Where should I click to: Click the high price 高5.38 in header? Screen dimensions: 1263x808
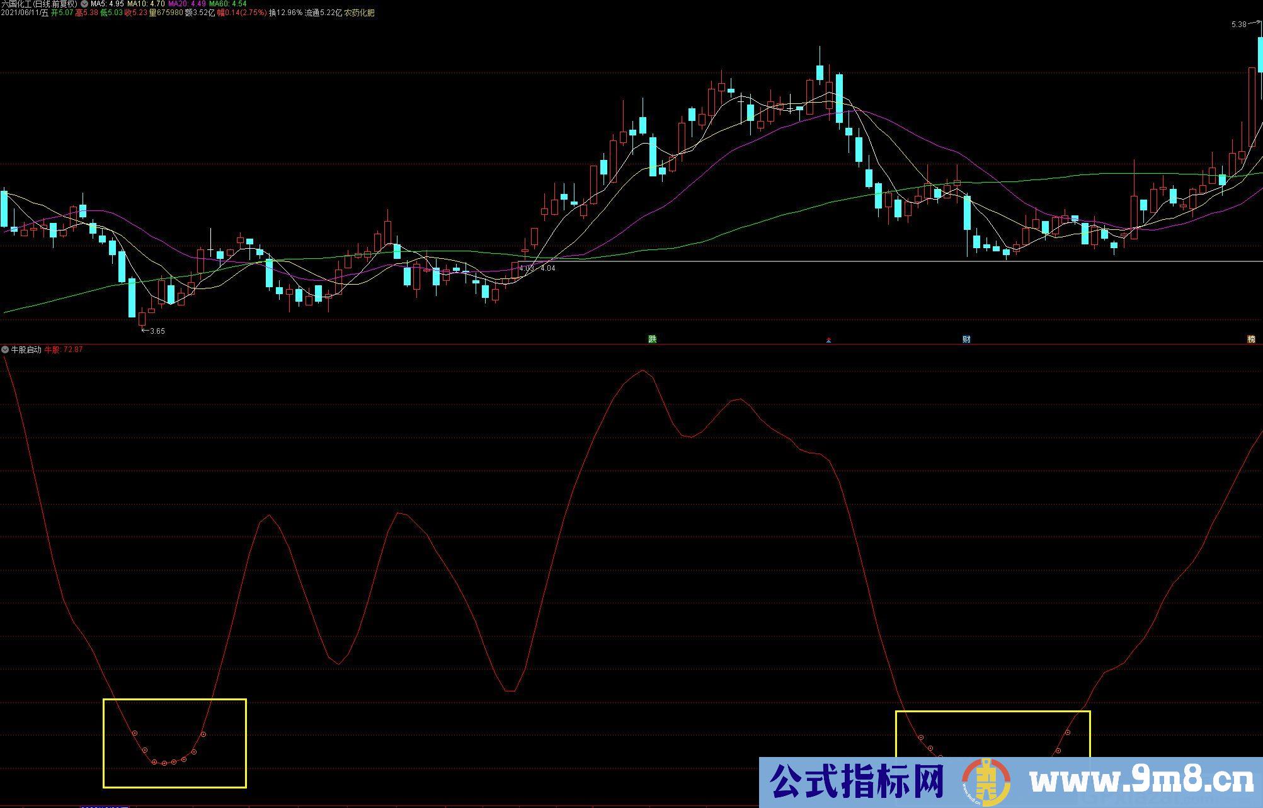tap(86, 13)
